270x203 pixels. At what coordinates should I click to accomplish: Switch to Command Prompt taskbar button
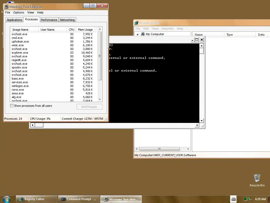79,199
